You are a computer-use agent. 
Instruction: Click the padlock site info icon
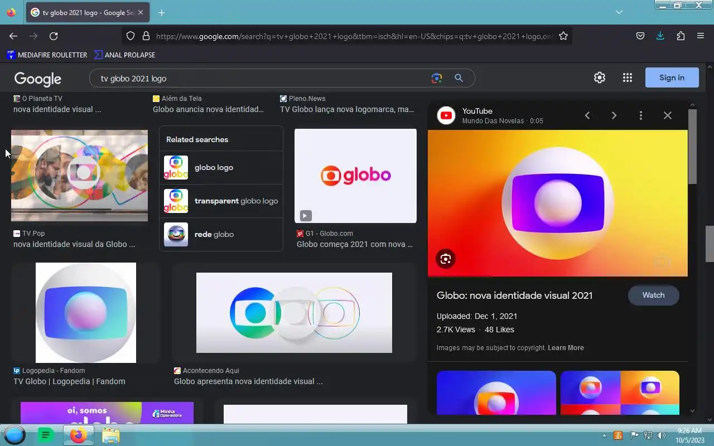(146, 36)
